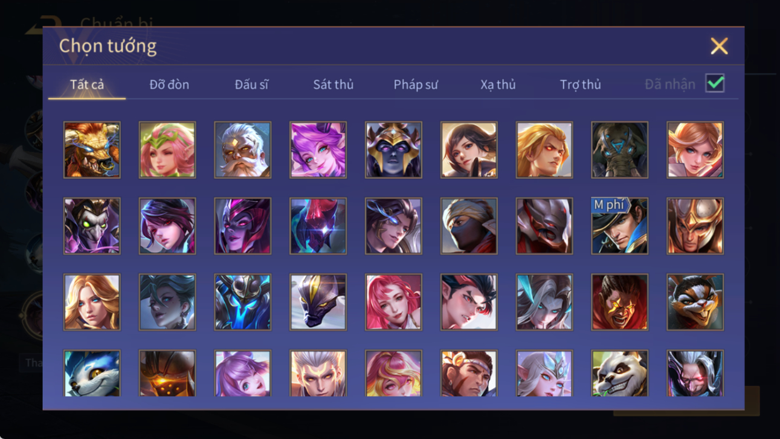The width and height of the screenshot is (780, 439).
Task: Show the Pháp sư hero list
Action: pyautogui.click(x=416, y=85)
